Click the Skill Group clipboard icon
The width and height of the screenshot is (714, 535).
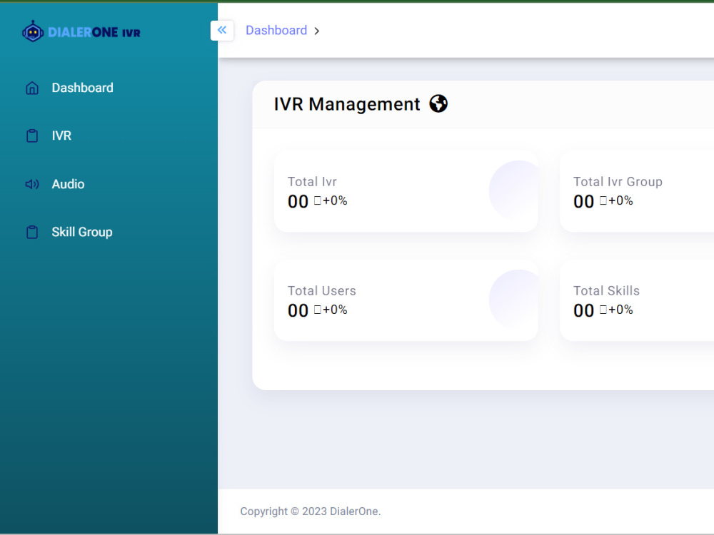(x=32, y=232)
